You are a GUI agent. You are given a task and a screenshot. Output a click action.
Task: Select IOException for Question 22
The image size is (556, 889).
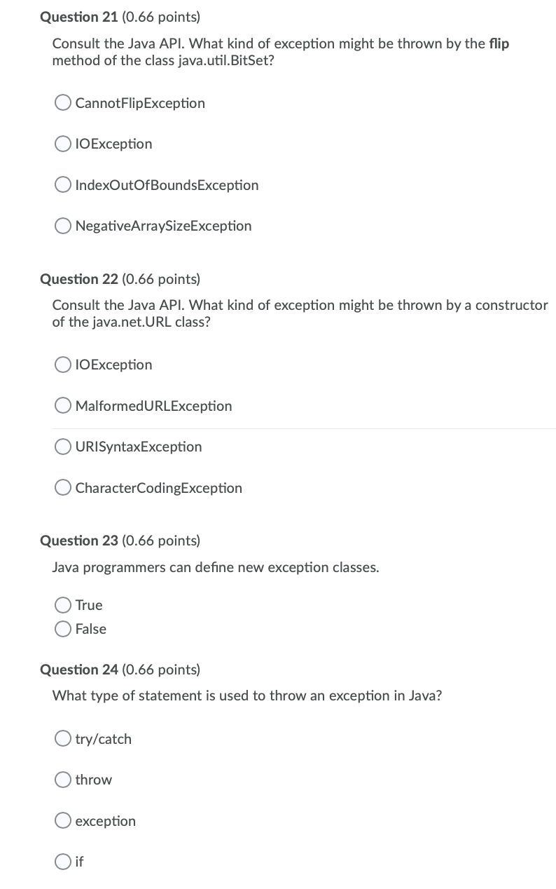click(x=62, y=365)
